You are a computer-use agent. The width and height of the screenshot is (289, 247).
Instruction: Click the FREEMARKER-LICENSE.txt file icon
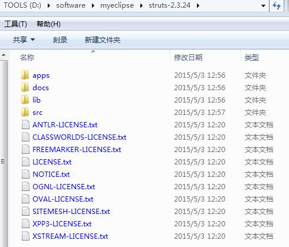pos(25,150)
